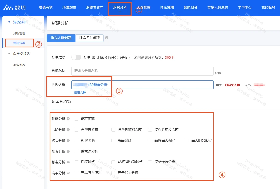Collapse the 自定义报告 sidebar section

(9, 54)
